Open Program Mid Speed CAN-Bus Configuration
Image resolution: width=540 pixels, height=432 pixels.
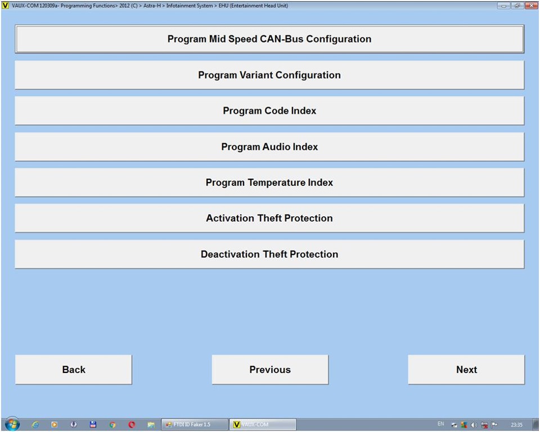tap(269, 39)
